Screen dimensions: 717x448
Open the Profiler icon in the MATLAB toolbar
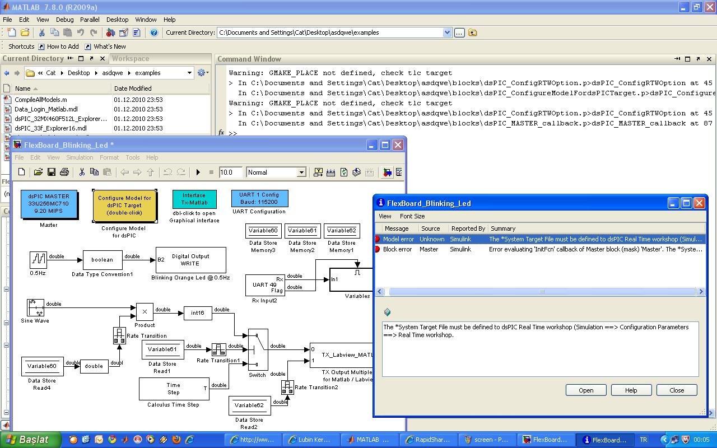coord(136,32)
